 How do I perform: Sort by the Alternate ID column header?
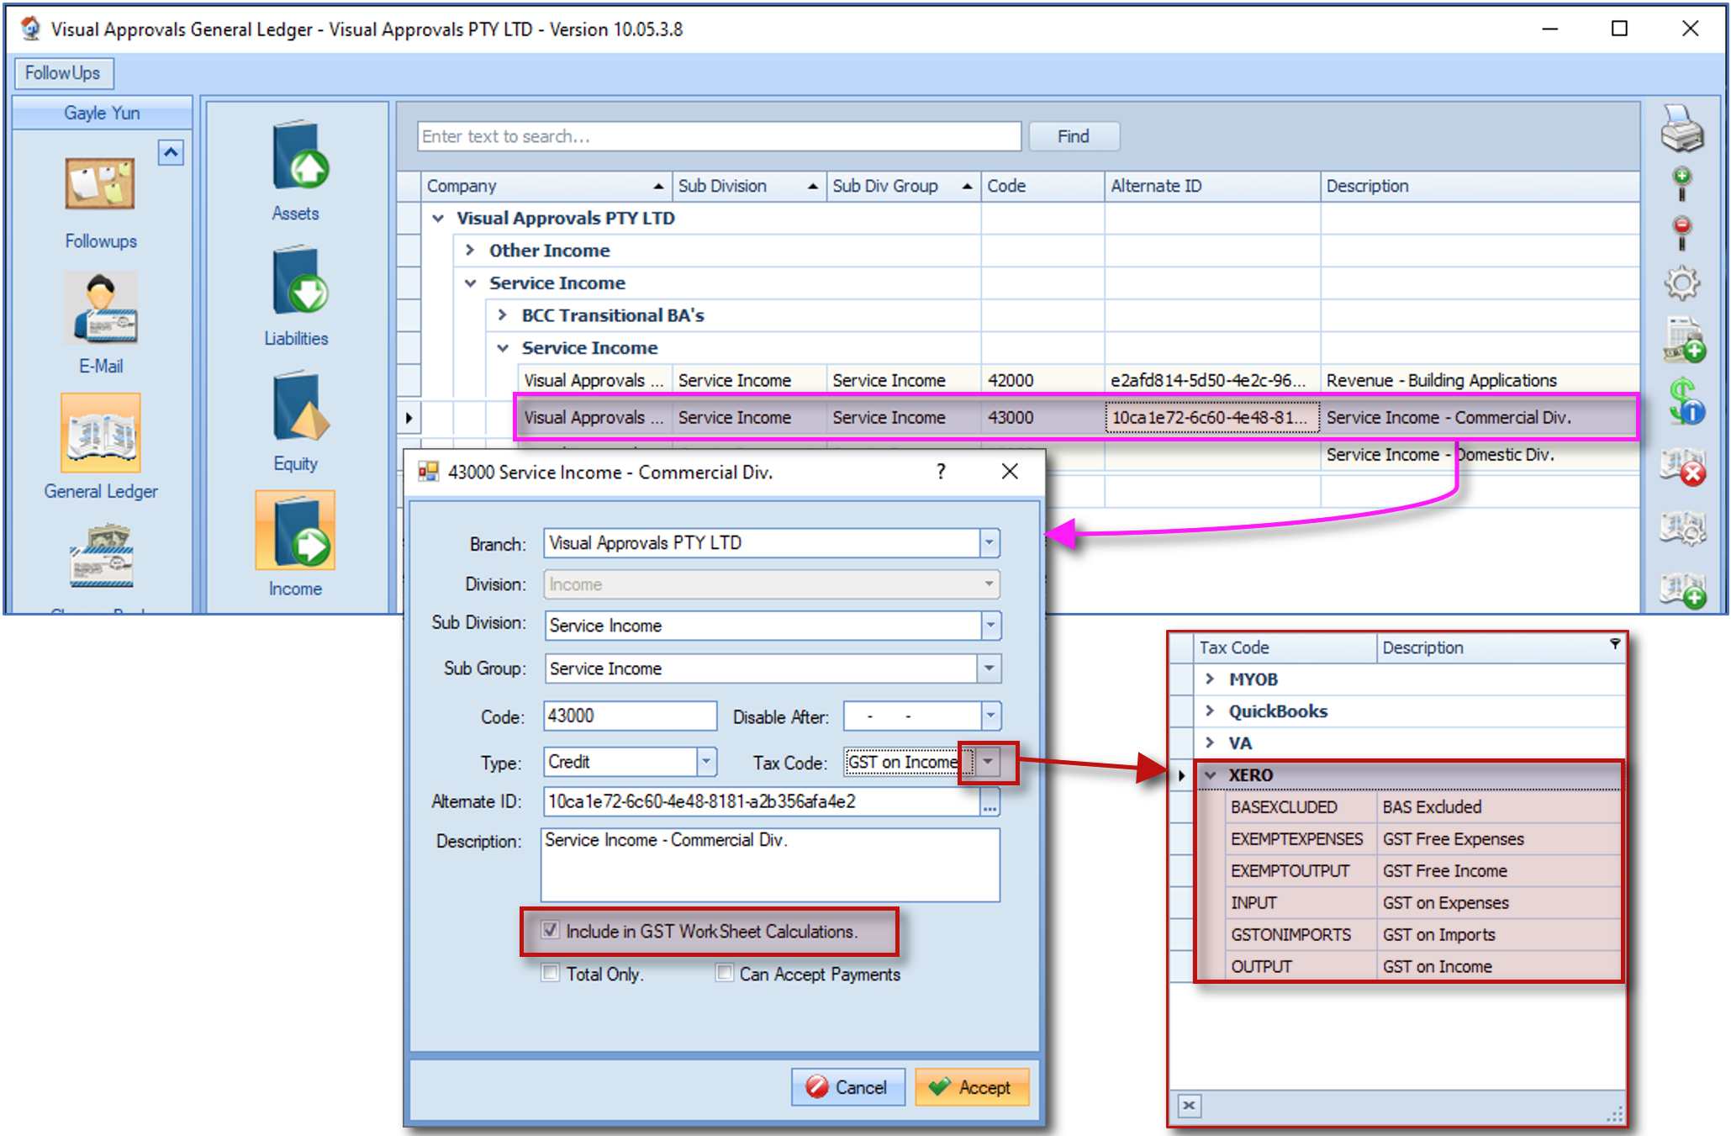coord(1212,186)
